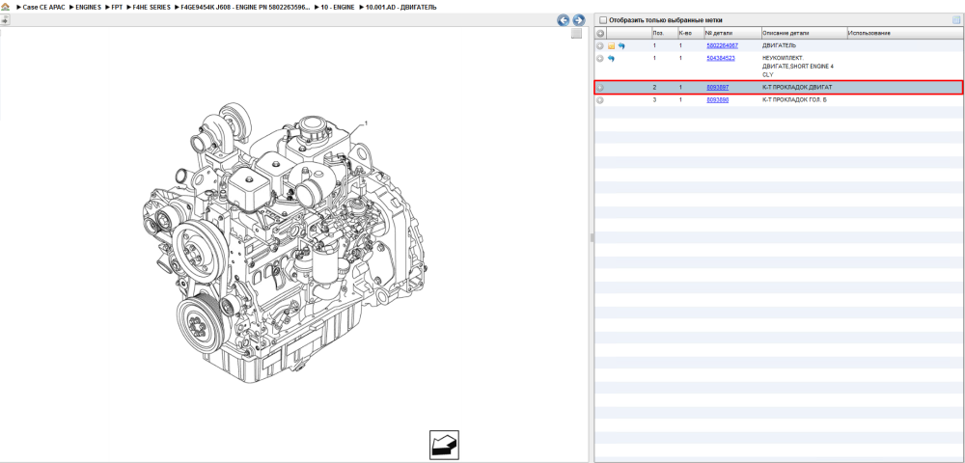
Task: Open the F4GE9454K J608 engine breadcrumb
Action: point(245,8)
